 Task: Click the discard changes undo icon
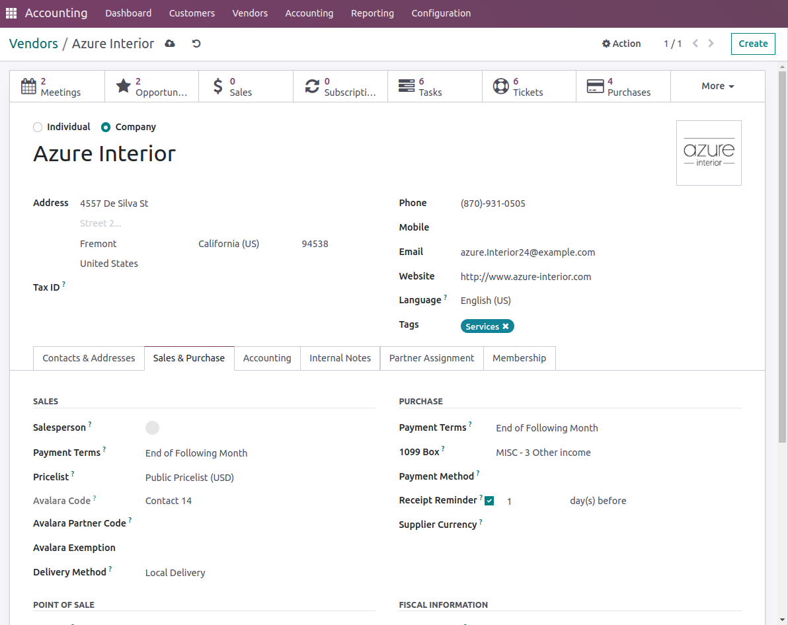196,44
